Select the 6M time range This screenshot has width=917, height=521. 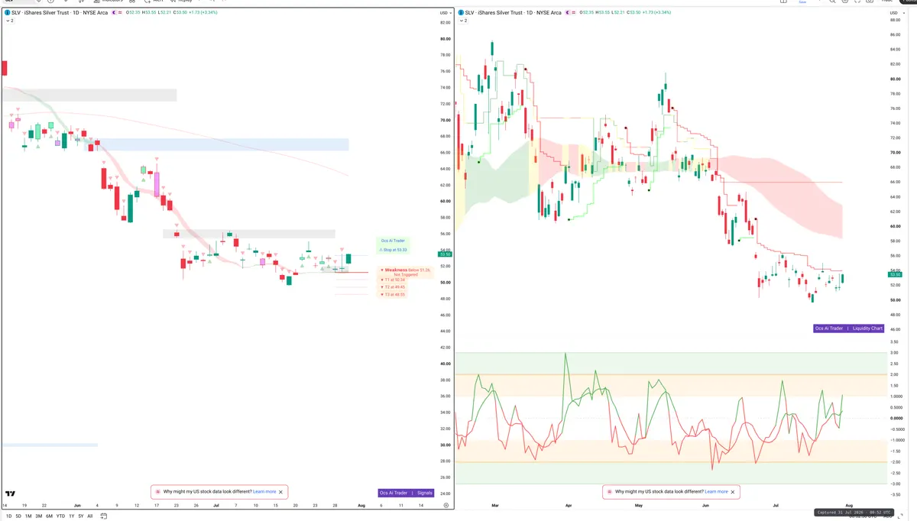click(49, 516)
